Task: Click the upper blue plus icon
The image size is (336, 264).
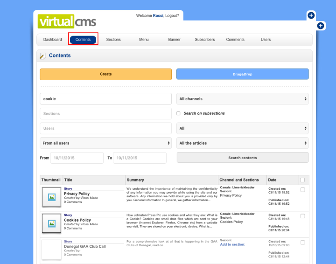Action: (x=311, y=15)
